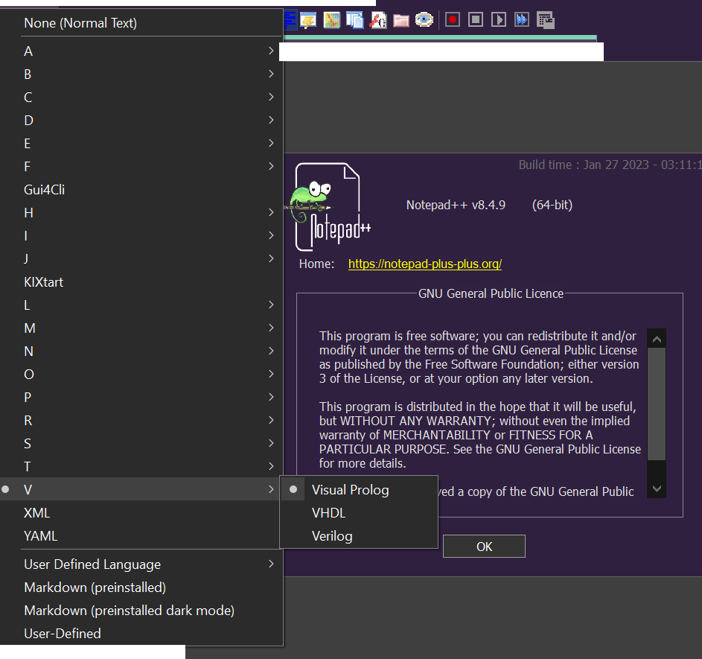Select Gui4Cli language
Screen dimensions: 702x659
pyautogui.click(x=141, y=190)
